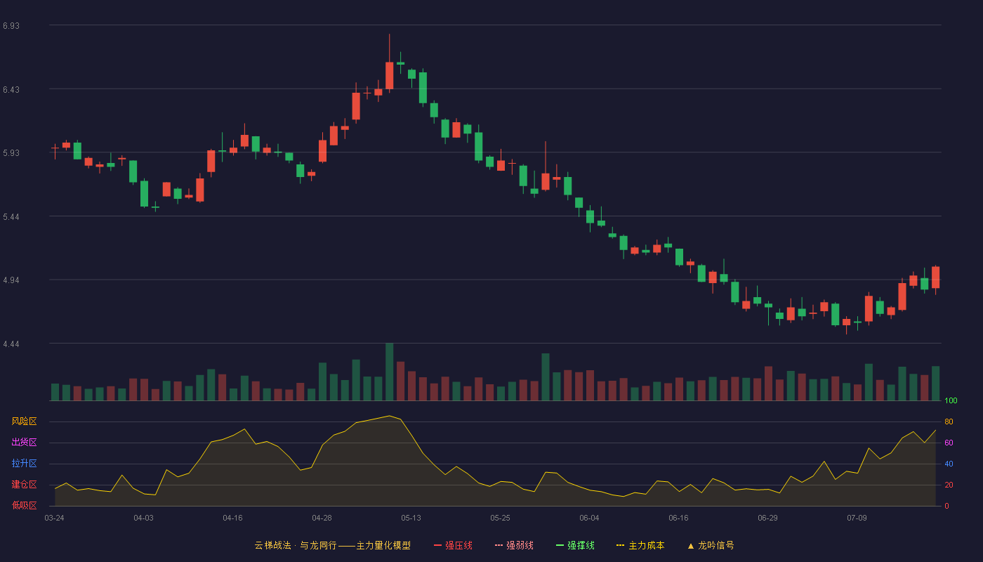Click the 龙吟信号 triangle legend icon
Viewport: 983px width, 562px height.
691,546
